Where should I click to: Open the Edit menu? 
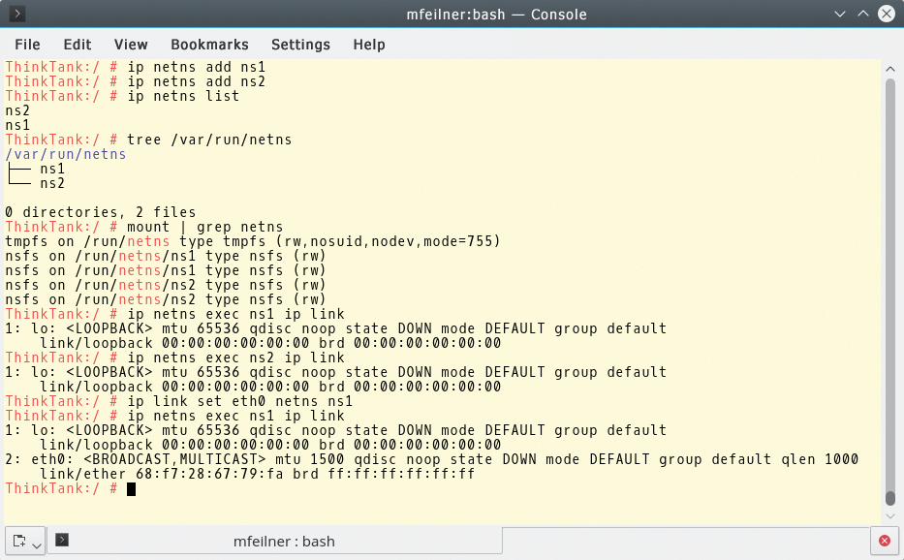77,45
